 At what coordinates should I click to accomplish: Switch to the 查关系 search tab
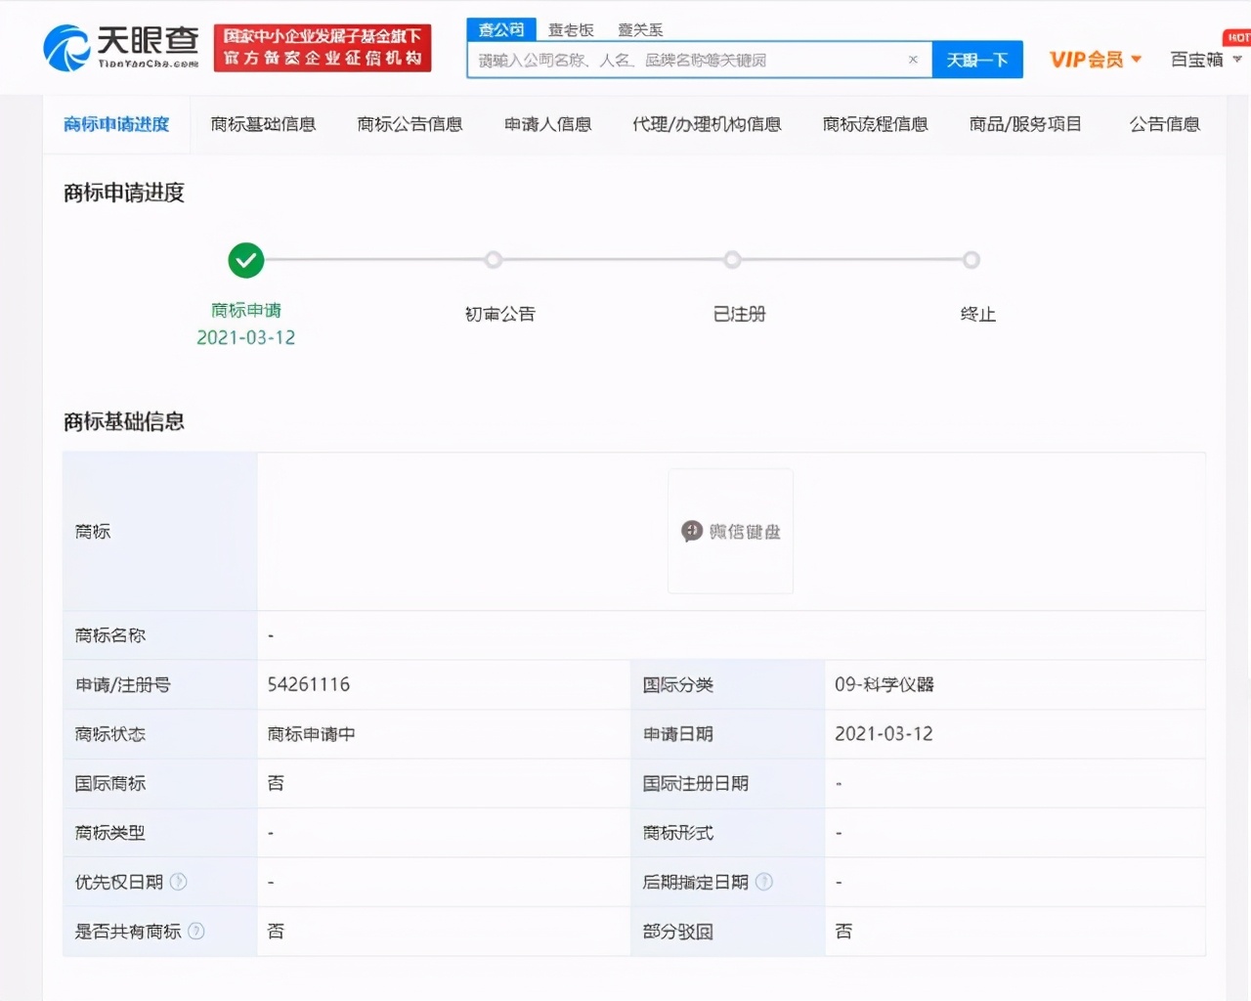tap(639, 29)
